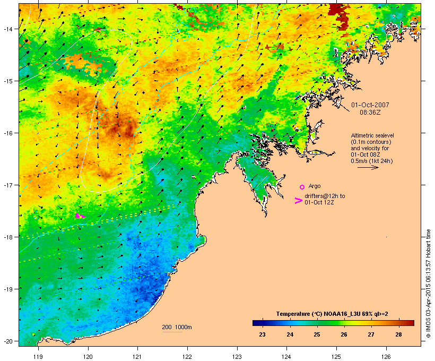Click the '(0.1m contours)' caption line

[371, 142]
